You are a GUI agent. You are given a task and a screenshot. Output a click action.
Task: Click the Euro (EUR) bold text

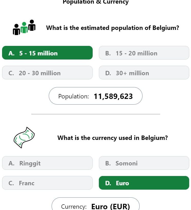(110, 206)
